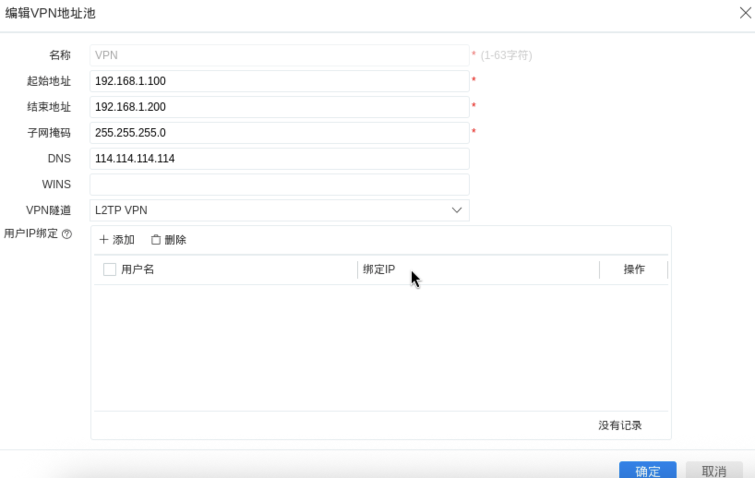
Task: Click the DNS field showing 114.114.114.114
Action: 279,159
